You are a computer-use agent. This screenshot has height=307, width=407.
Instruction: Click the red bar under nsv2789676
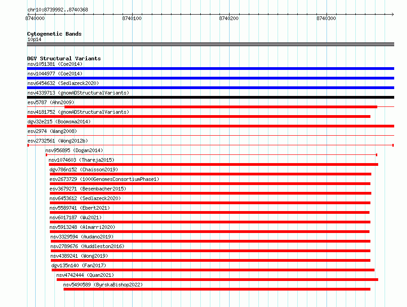click(210, 251)
